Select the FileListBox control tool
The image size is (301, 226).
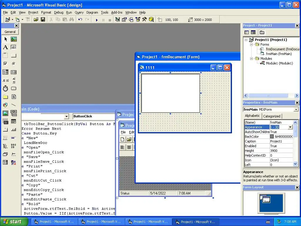pyautogui.click(x=14, y=97)
